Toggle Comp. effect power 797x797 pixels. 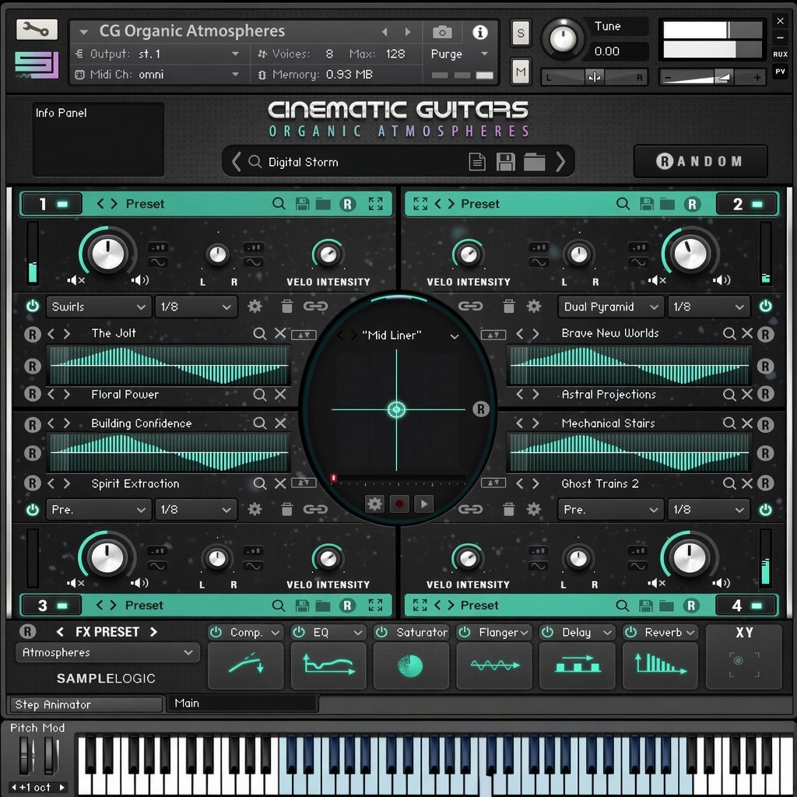pyautogui.click(x=216, y=632)
